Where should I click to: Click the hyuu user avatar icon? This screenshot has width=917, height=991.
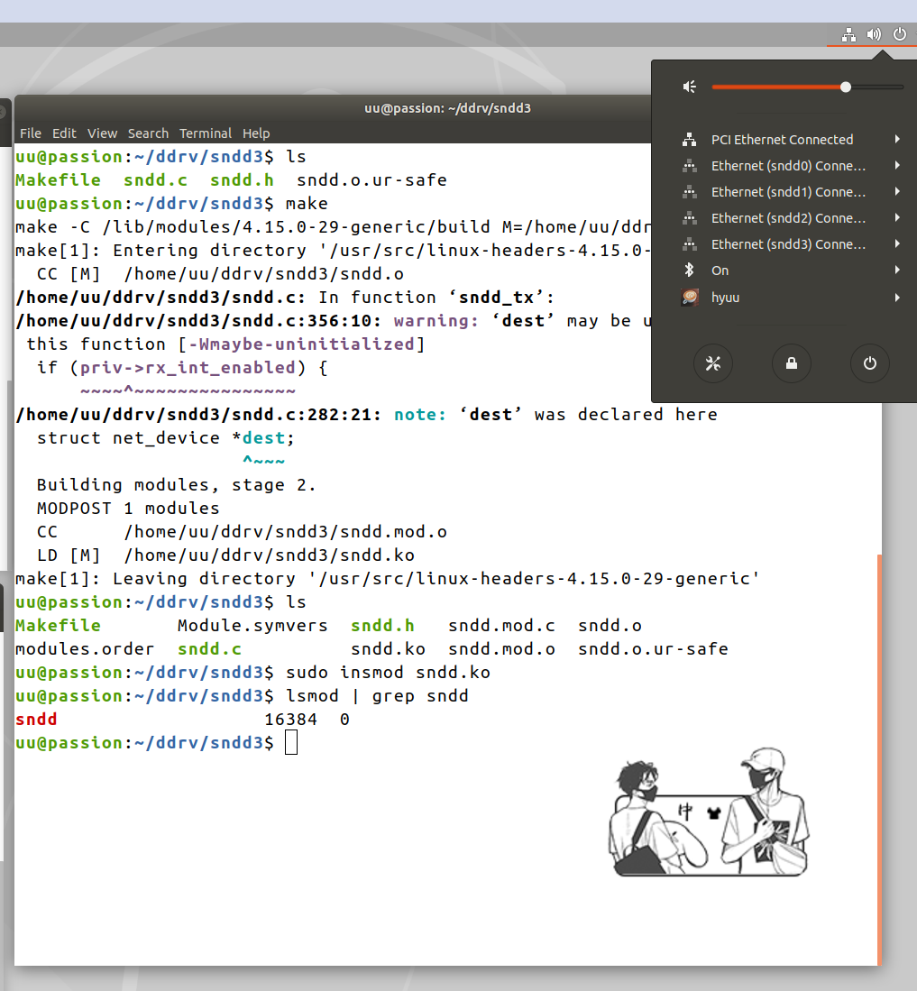[689, 297]
